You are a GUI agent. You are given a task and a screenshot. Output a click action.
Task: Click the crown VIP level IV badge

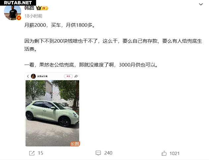coord(42,8)
